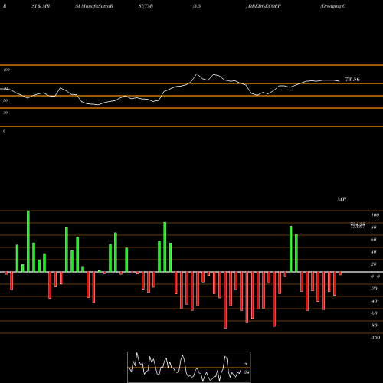Click the '(Dredging C' company name text

[333, 6]
